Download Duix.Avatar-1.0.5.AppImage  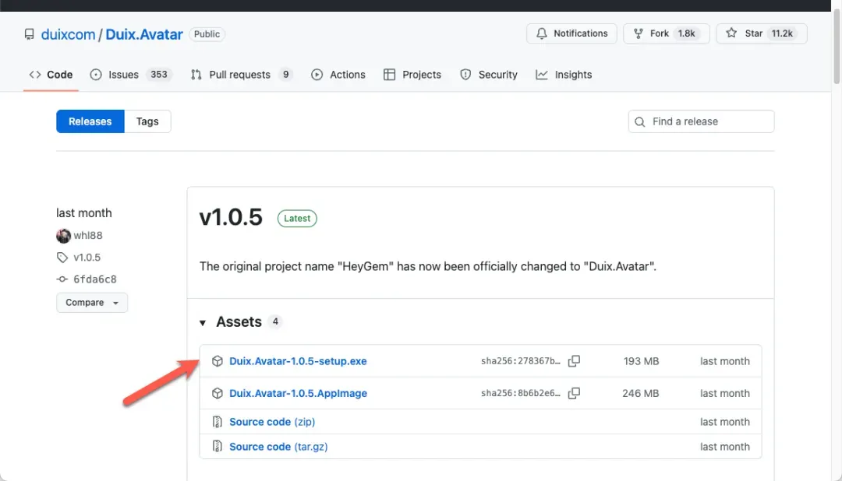(x=298, y=394)
